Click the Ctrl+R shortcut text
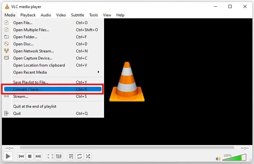This screenshot has width=254, height=164. point(81,89)
